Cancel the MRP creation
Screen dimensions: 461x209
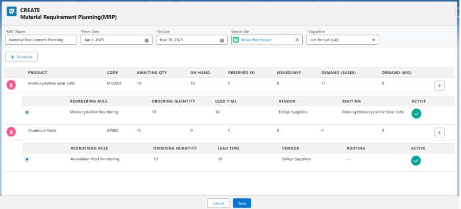218,203
